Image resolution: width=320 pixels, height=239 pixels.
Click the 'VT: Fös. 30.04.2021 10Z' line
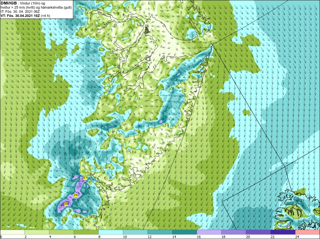point(25,15)
